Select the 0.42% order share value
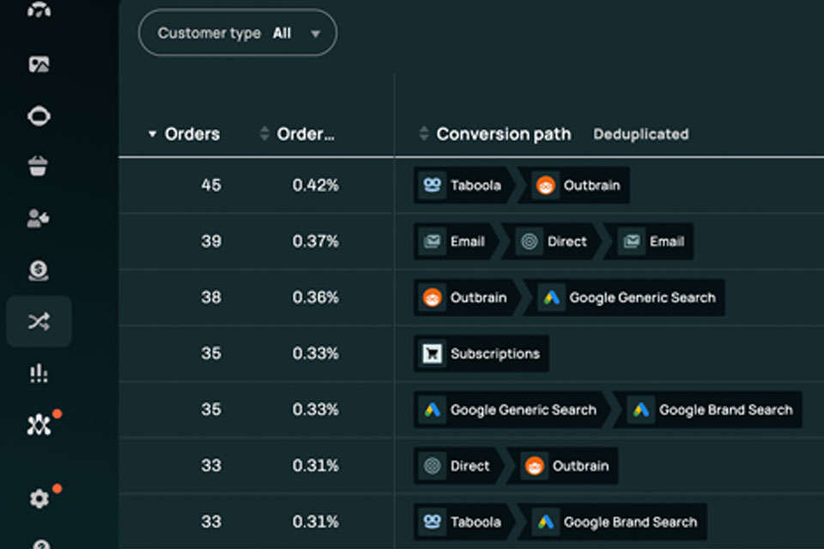 [315, 185]
